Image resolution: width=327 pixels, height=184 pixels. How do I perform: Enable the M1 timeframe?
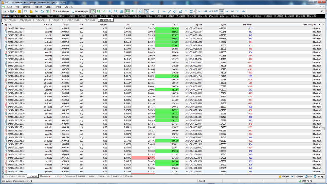point(200,11)
